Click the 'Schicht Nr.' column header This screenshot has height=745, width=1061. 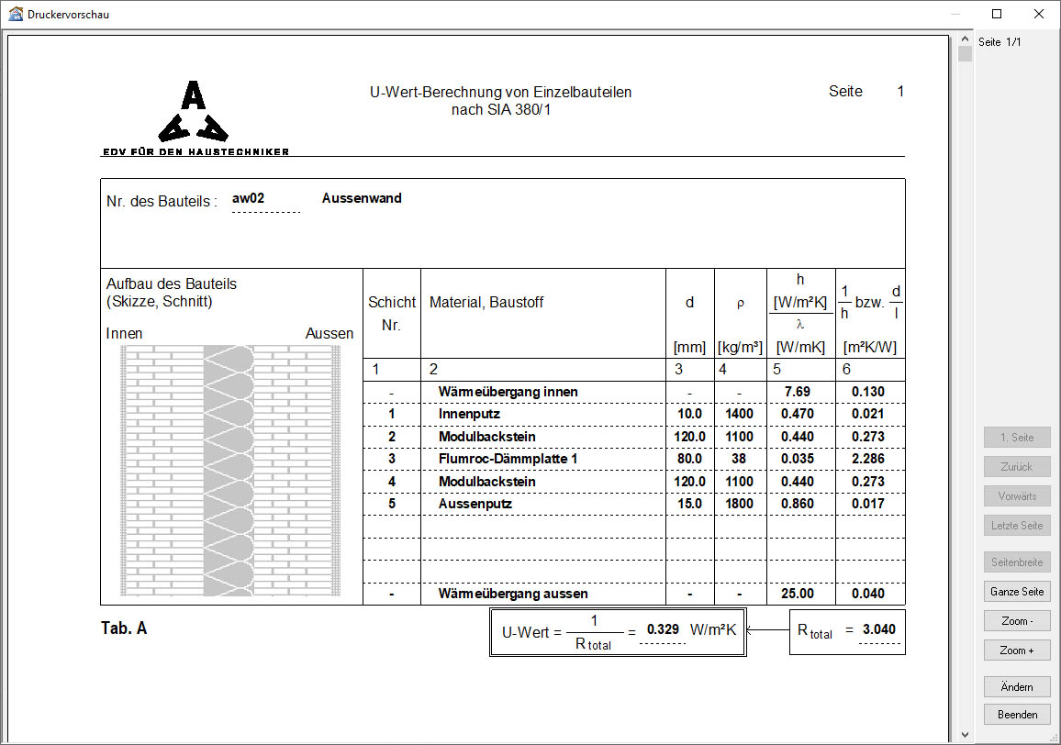pos(392,314)
